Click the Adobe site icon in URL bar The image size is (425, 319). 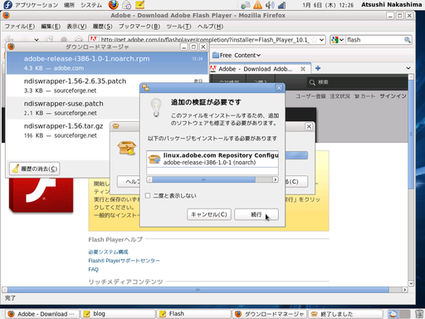(x=93, y=40)
